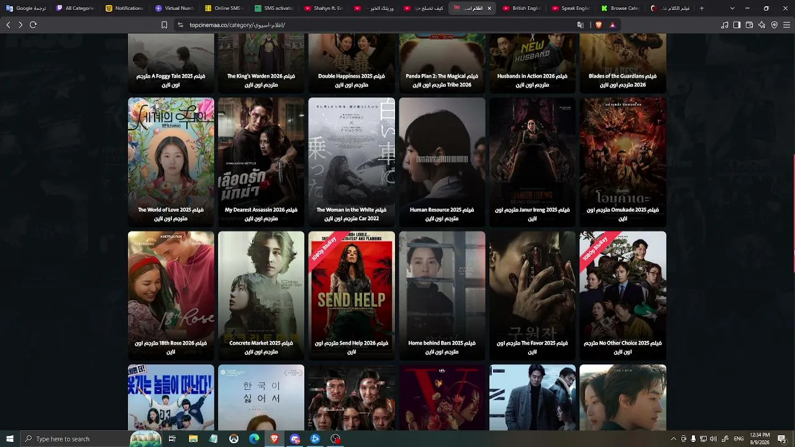Viewport: 795px width, 447px height.
Task: Open 18th Rose 2026 movie poster
Action: [171, 296]
